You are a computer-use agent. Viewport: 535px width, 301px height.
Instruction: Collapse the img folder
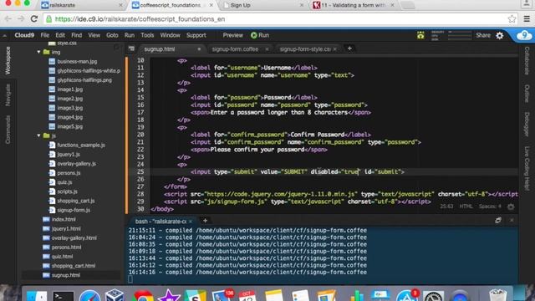[38, 52]
